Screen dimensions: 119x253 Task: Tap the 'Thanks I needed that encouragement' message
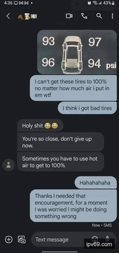pos(73,206)
